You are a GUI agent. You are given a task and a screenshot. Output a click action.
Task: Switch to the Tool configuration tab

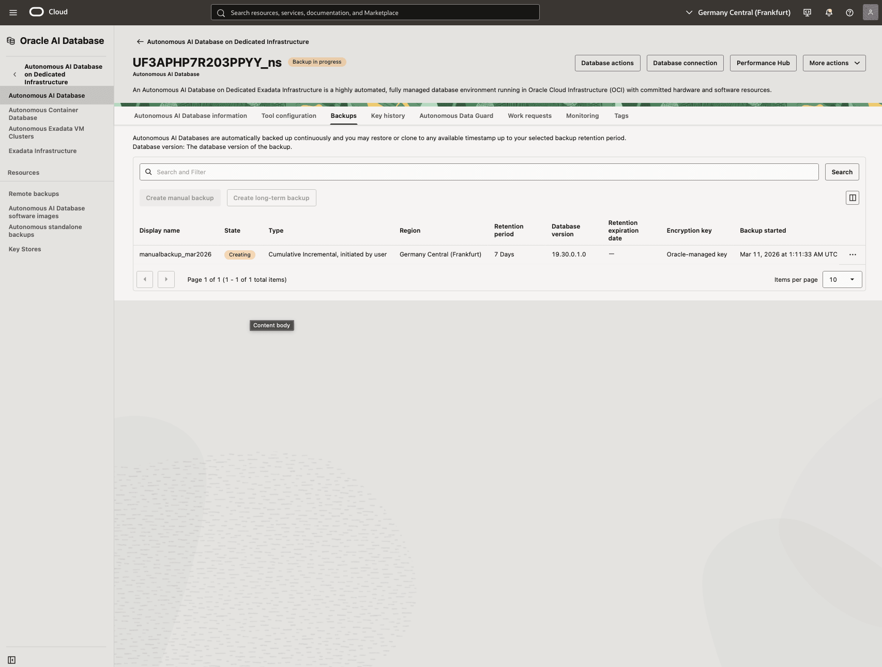pyautogui.click(x=288, y=116)
